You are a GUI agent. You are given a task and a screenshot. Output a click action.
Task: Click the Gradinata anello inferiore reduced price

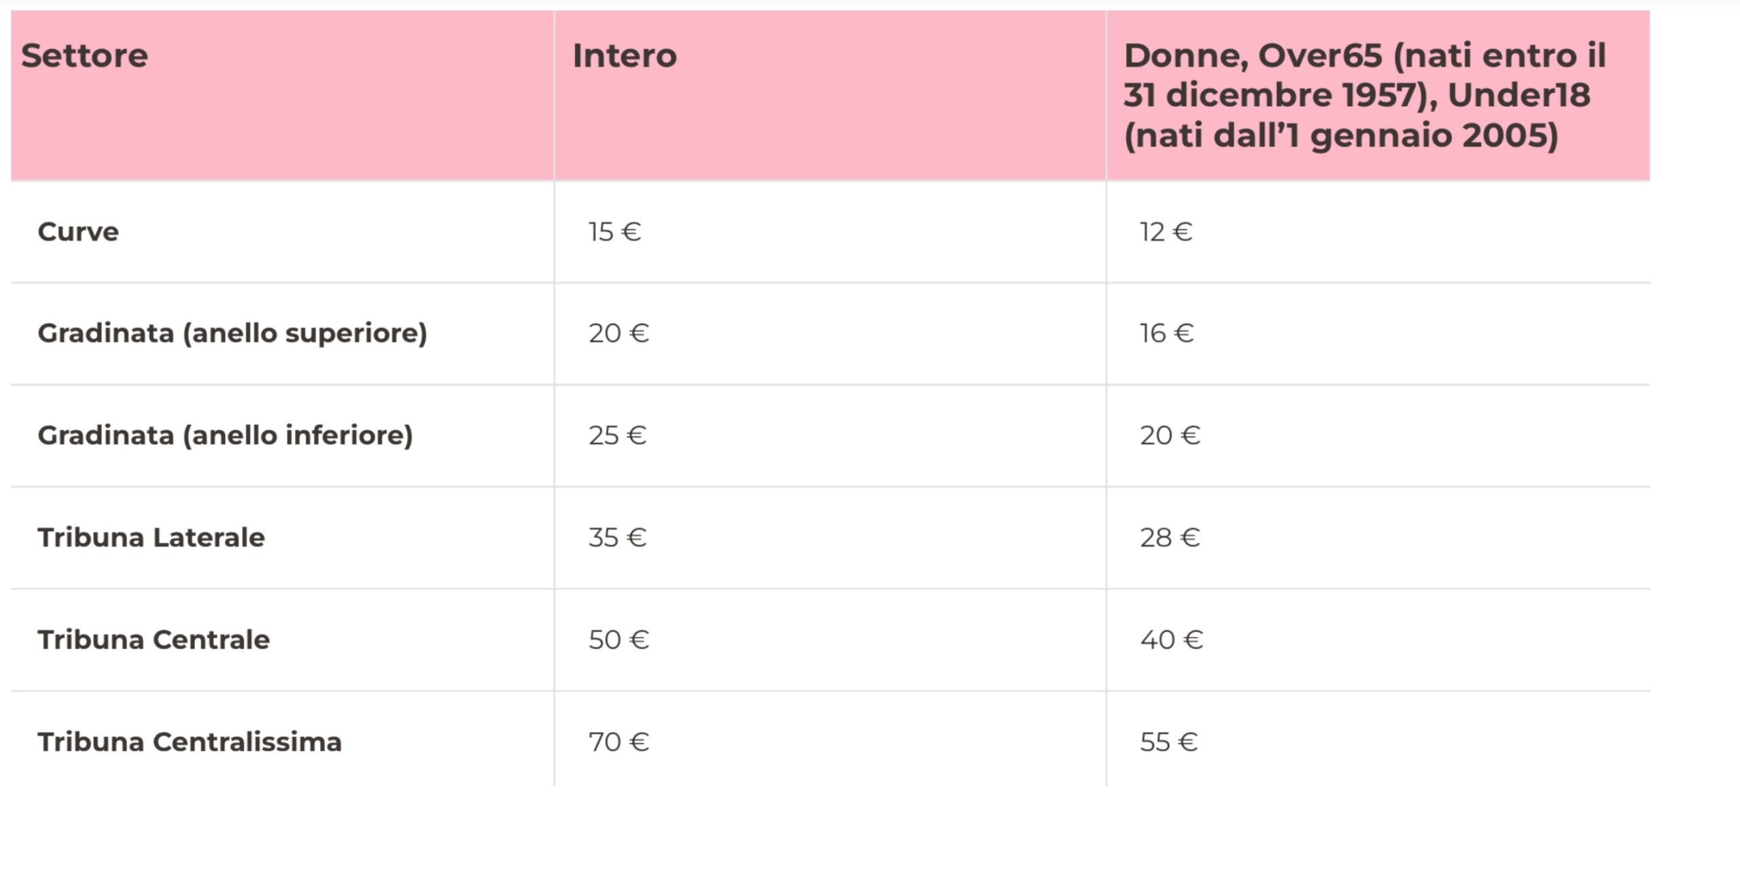pyautogui.click(x=1170, y=435)
